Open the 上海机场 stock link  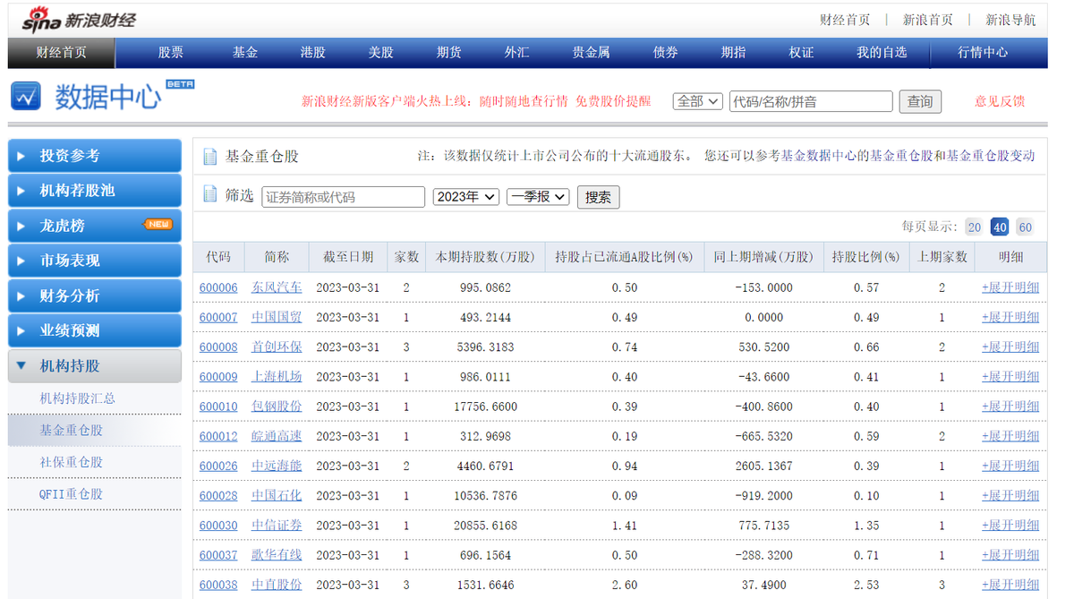point(277,376)
